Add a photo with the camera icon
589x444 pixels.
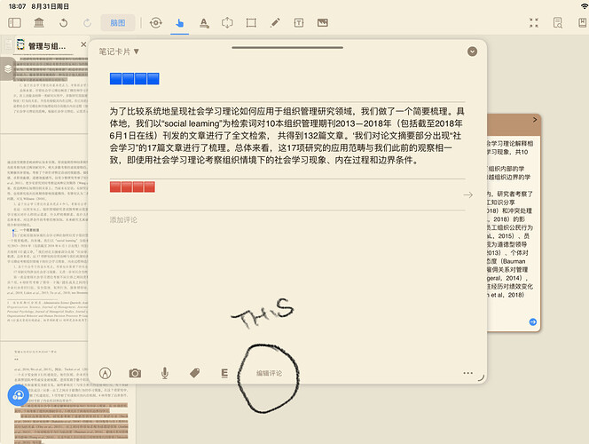click(x=135, y=374)
